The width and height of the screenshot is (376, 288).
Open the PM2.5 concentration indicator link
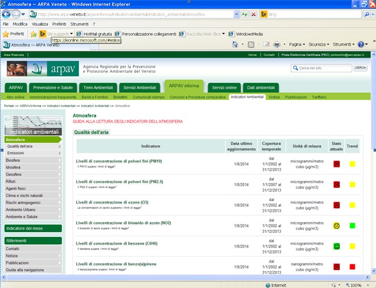120,182
